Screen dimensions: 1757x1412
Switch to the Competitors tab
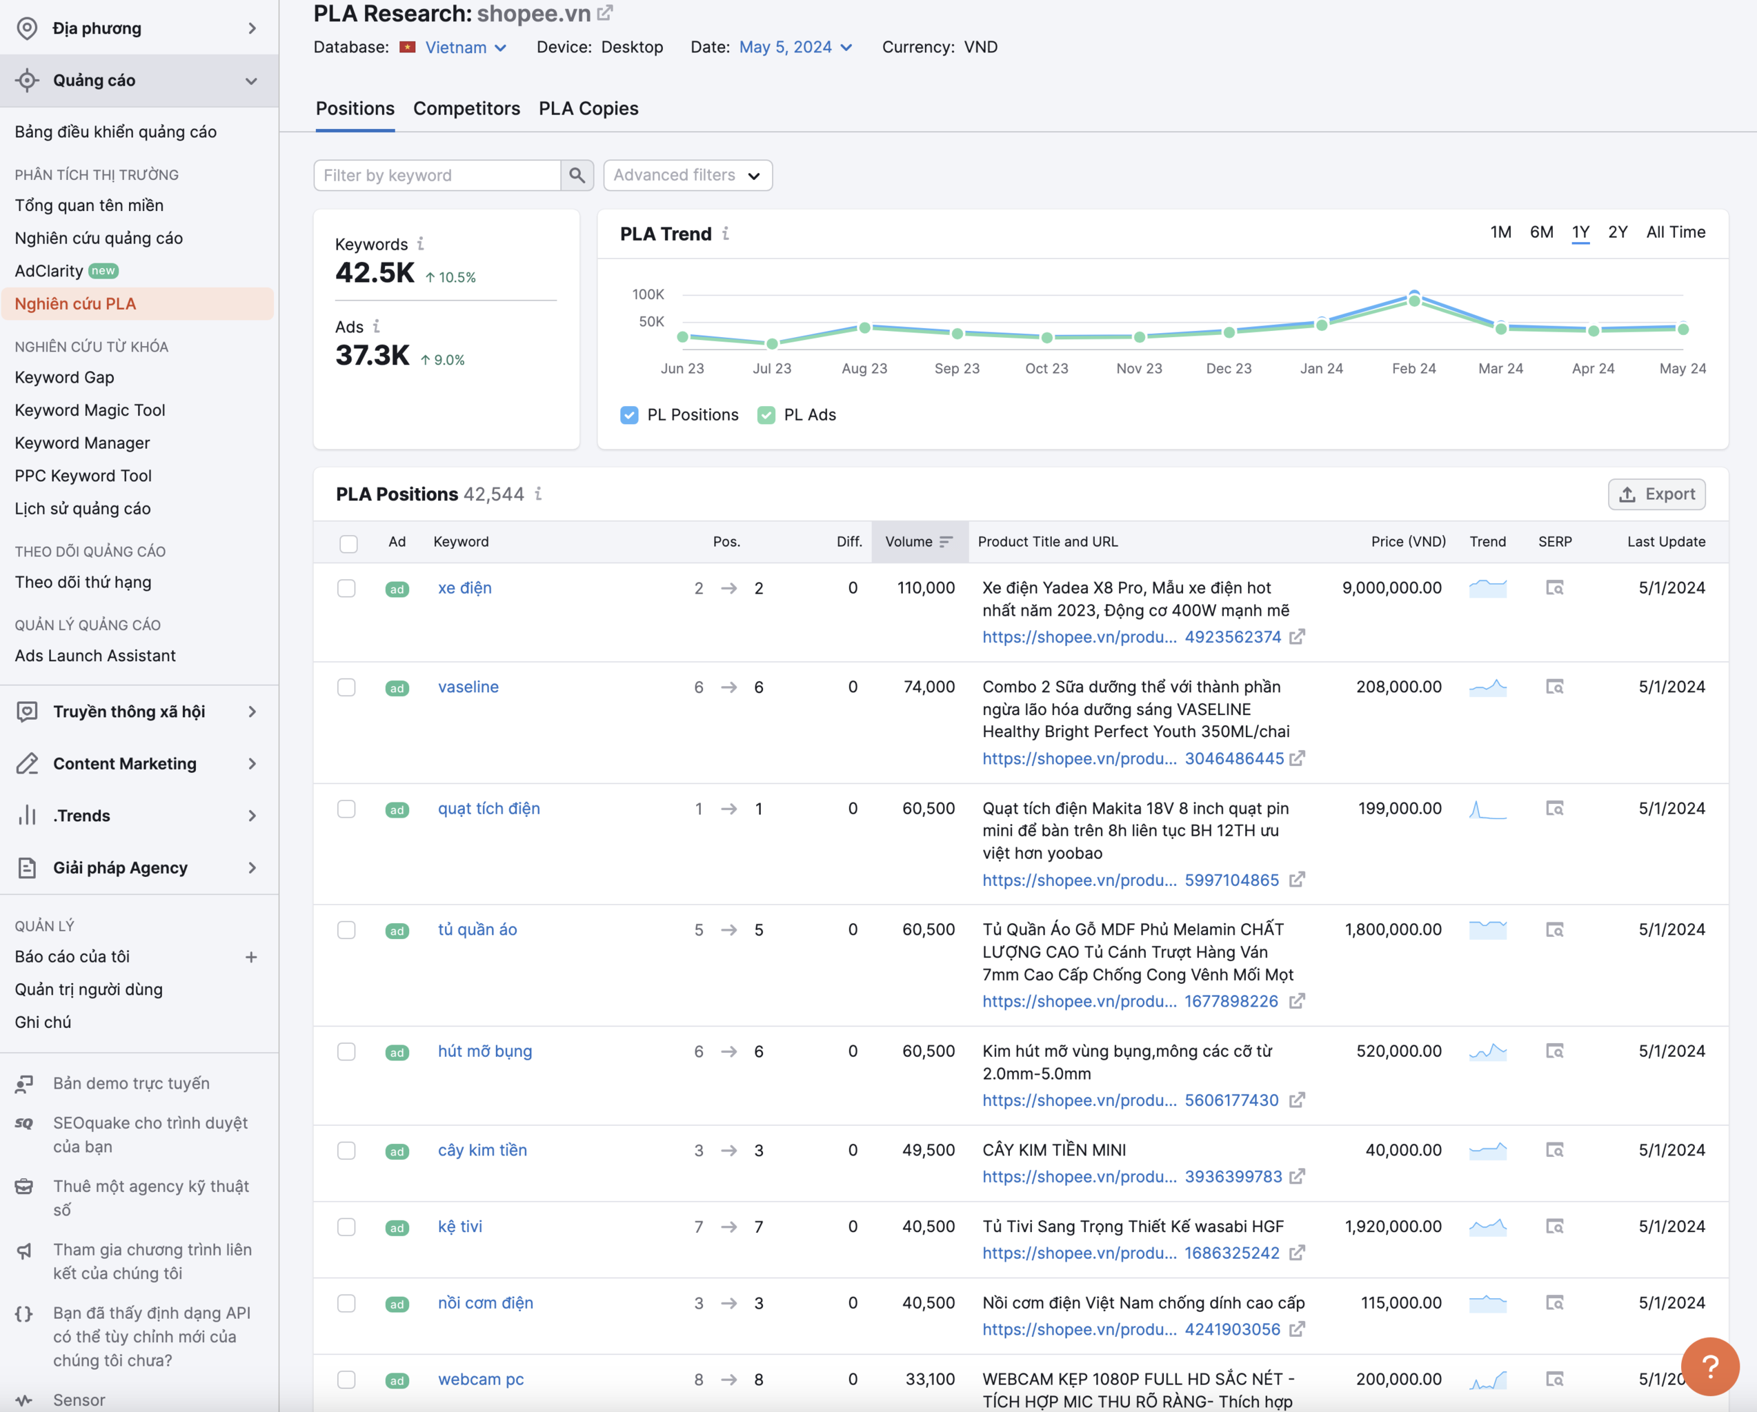click(x=466, y=108)
